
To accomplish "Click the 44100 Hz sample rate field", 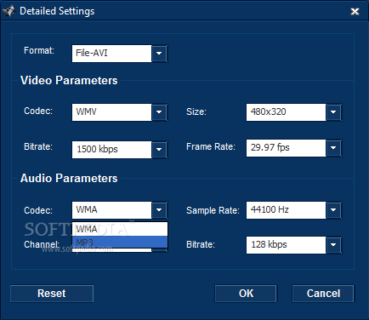I will click(286, 210).
